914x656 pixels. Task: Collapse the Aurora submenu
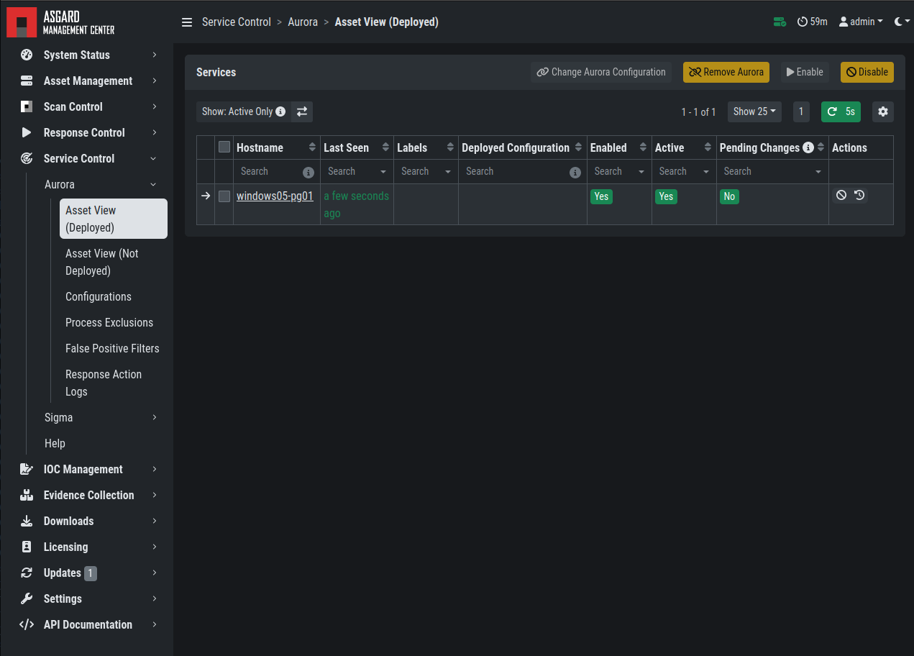tap(153, 185)
